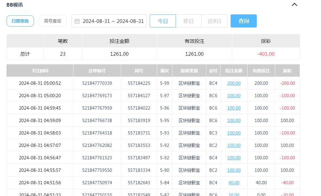The width and height of the screenshot is (321, 196).
Task: Select the 昨日 quick date filter
Action: [x=188, y=21]
